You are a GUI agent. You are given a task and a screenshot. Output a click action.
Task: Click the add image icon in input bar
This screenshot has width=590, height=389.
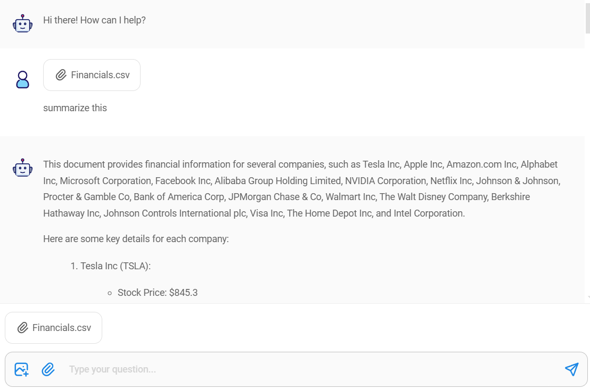21,369
